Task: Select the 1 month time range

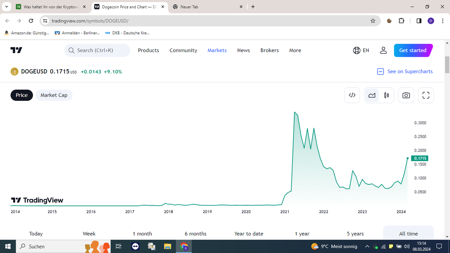Action: pos(142,234)
